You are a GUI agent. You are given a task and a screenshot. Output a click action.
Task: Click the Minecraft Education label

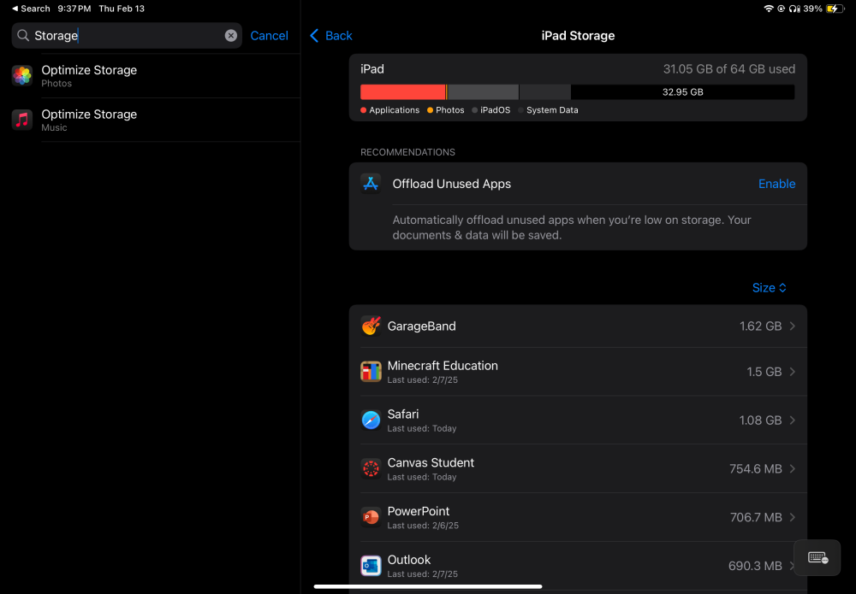coord(443,366)
